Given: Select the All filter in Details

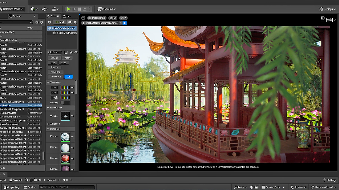Looking at the screenshot, I should (x=68, y=77).
